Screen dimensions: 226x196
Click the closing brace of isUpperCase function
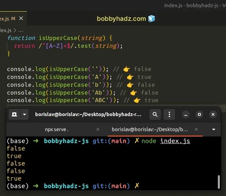point(9,54)
